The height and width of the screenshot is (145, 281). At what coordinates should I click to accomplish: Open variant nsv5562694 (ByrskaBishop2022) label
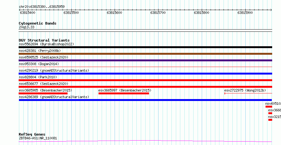tap(46, 44)
